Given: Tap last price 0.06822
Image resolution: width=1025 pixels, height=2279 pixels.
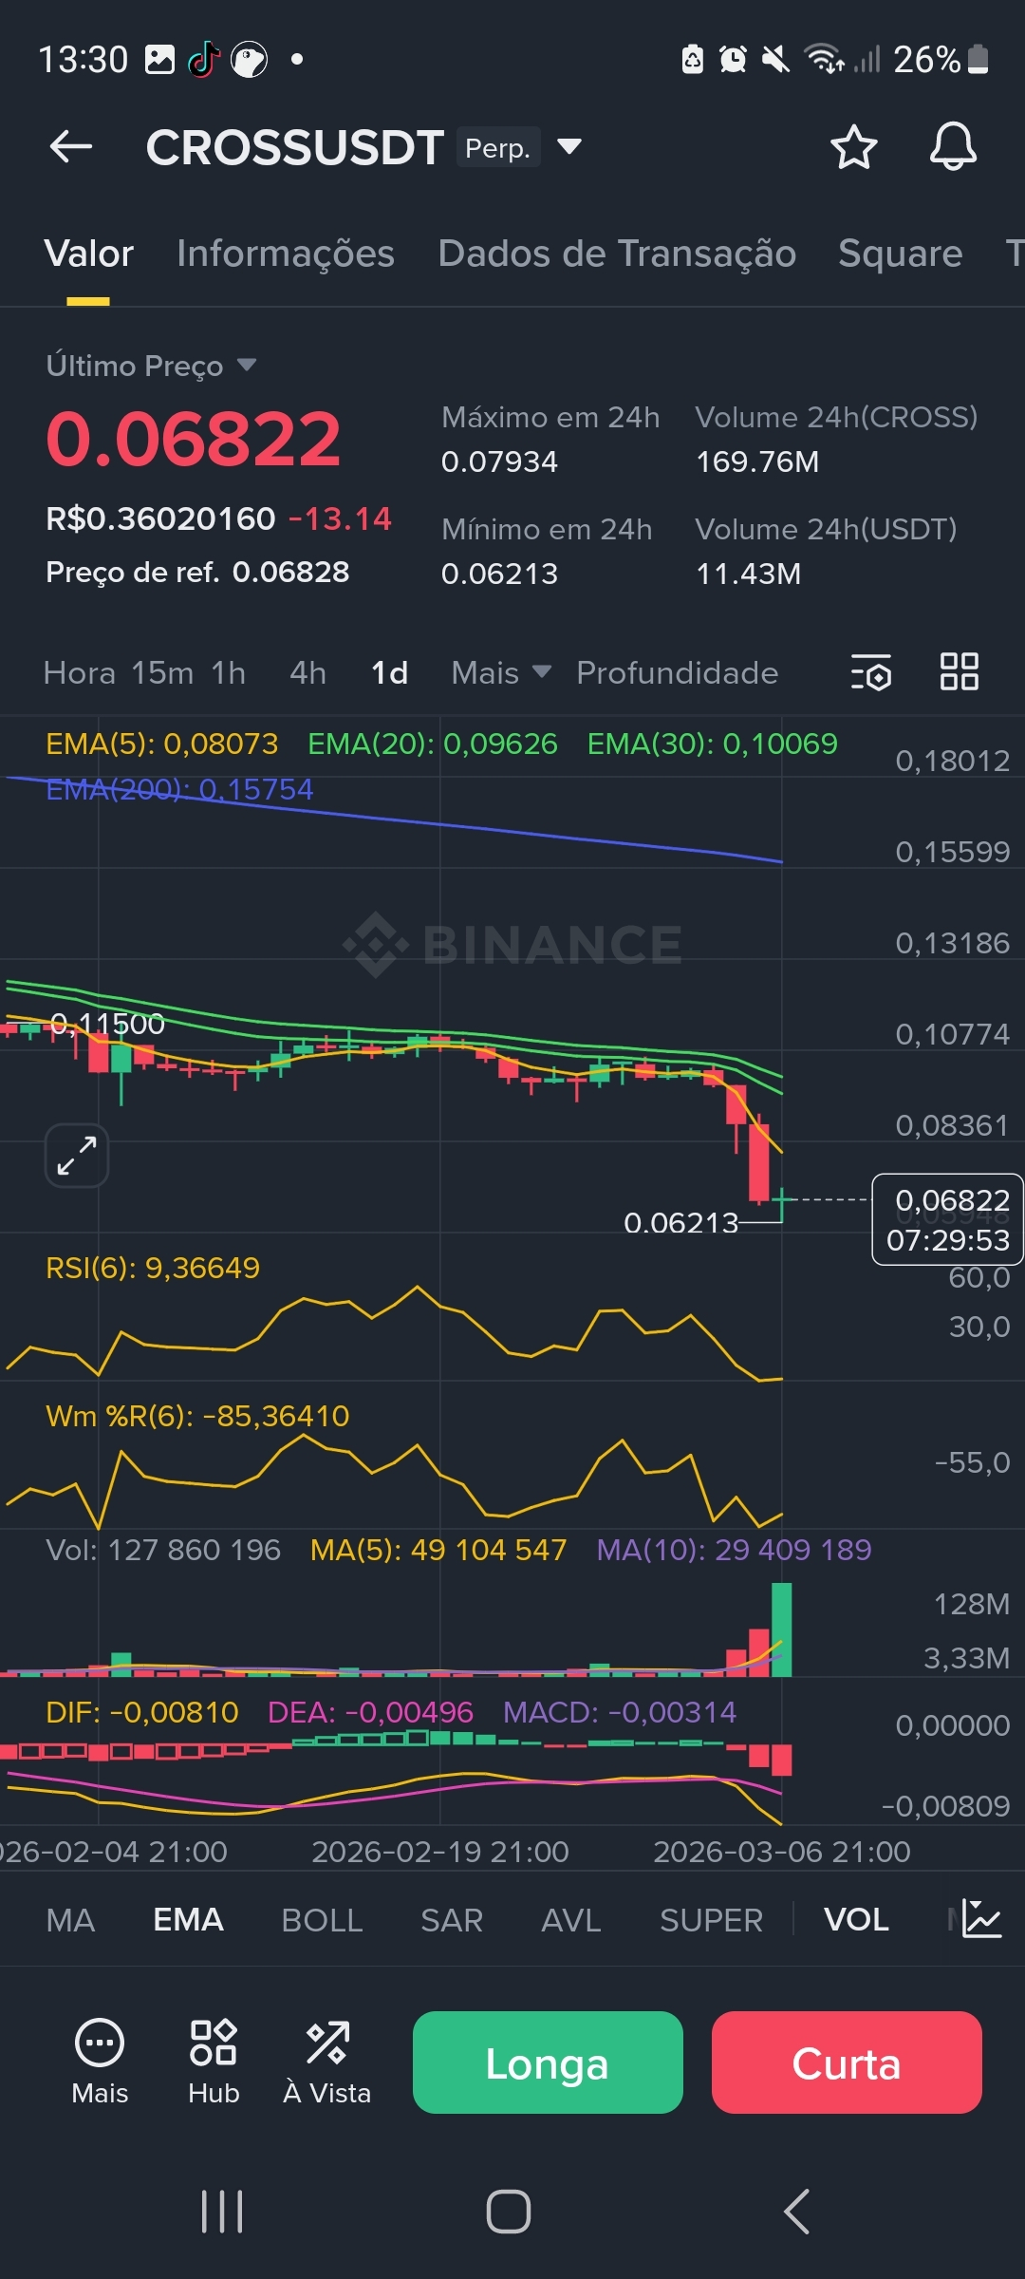Looking at the screenshot, I should [x=194, y=439].
